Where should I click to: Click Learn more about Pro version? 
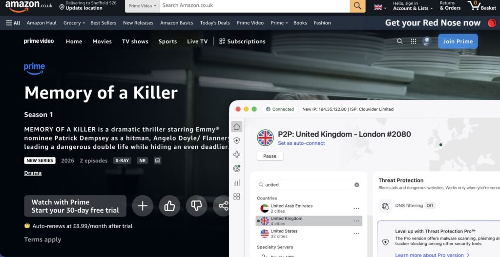433,255
